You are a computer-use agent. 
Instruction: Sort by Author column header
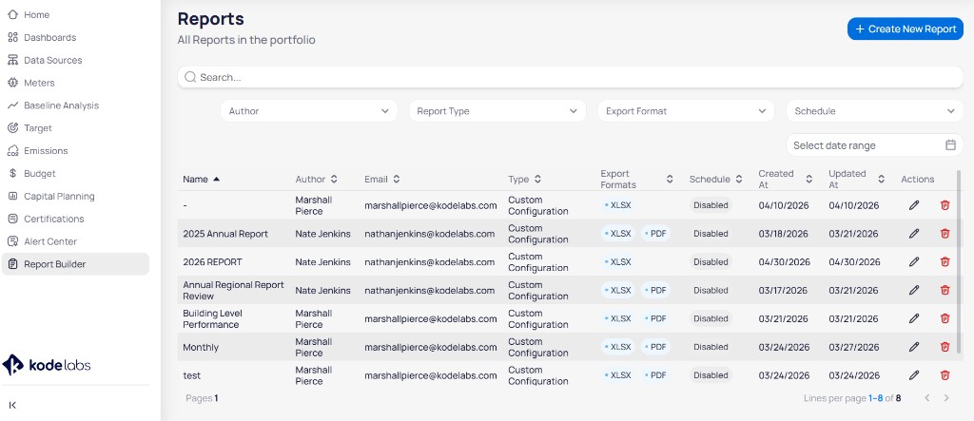[316, 179]
